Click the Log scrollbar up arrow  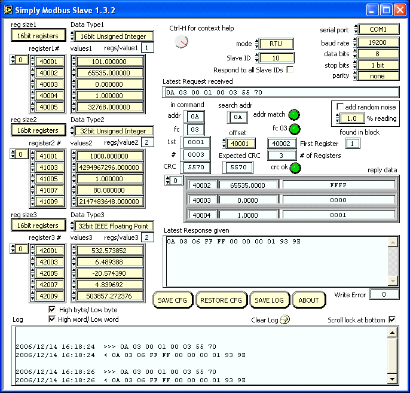(393, 333)
